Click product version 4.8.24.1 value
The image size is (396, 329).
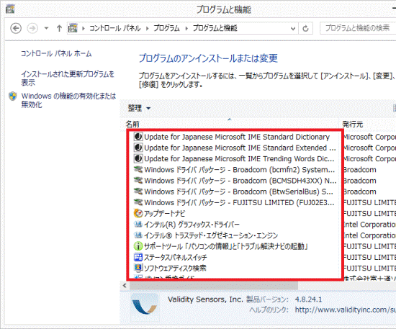[308, 299]
